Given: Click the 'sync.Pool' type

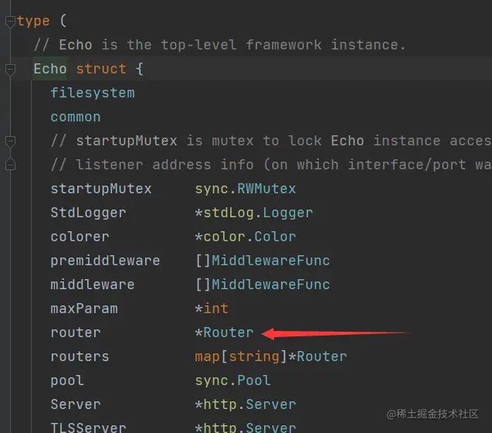Looking at the screenshot, I should 232,380.
